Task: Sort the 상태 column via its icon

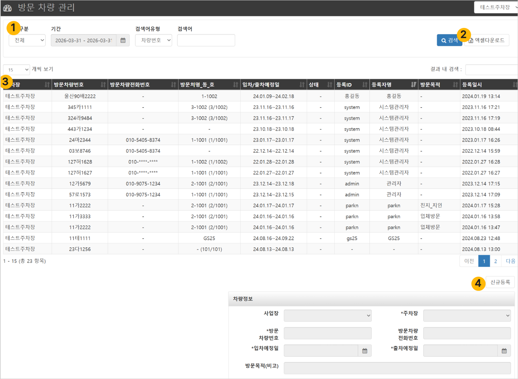Action: pos(330,85)
